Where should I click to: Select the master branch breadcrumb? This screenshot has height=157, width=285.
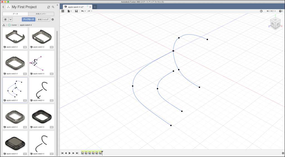(x=13, y=25)
